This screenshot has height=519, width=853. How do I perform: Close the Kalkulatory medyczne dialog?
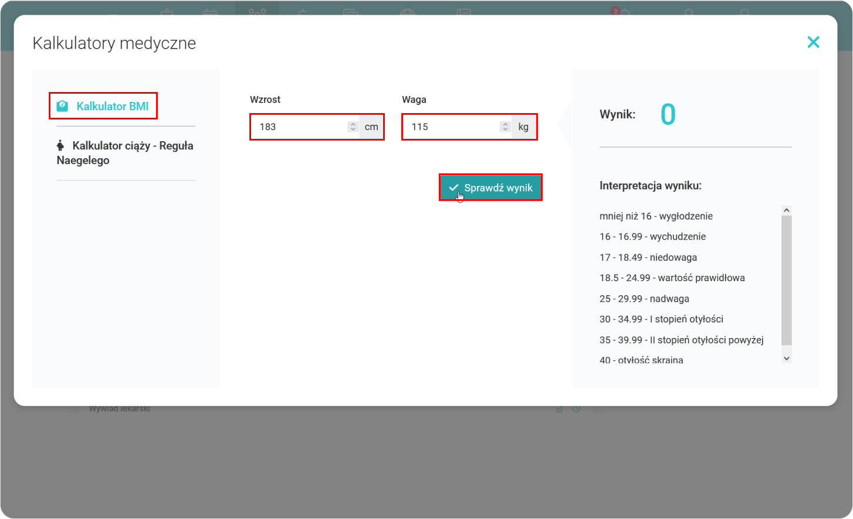click(813, 42)
